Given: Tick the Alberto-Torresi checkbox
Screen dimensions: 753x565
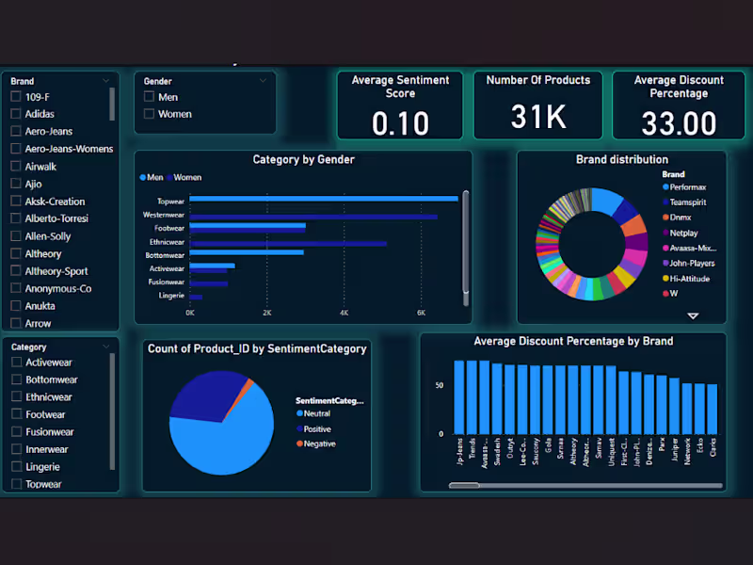Looking at the screenshot, I should click(x=16, y=218).
